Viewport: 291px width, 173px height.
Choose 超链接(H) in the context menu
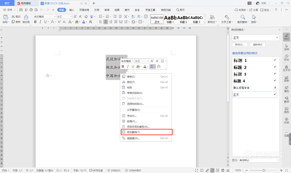tap(146, 138)
